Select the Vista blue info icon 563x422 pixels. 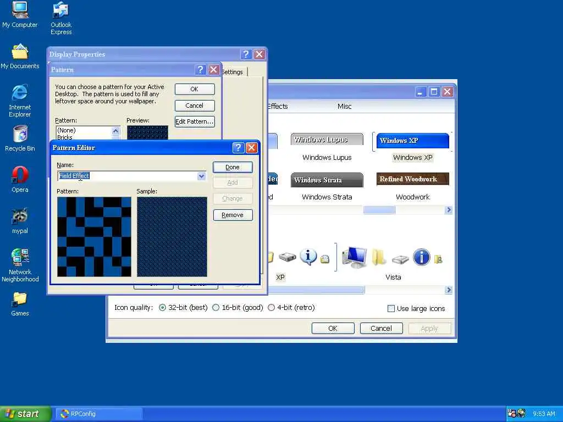(x=422, y=257)
